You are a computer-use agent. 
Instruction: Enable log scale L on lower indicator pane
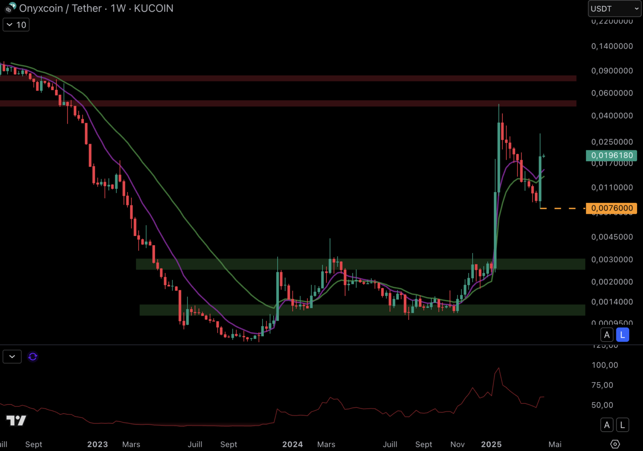[622, 425]
